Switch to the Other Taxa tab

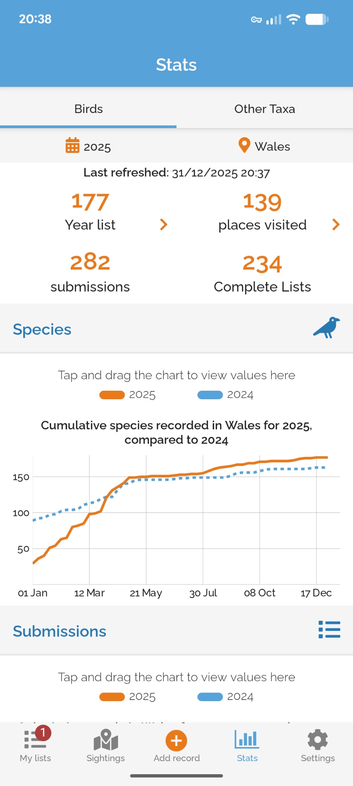[x=265, y=109]
